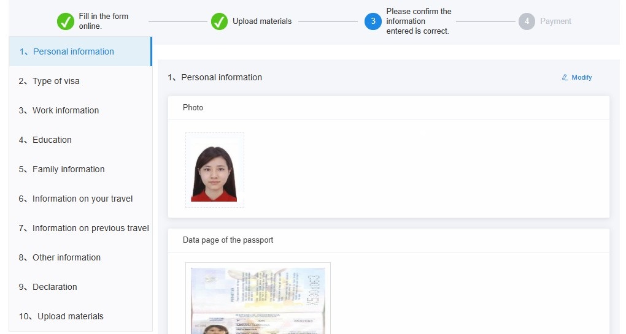The image size is (626, 334).
Task: Open the Declaration section
Action: [x=55, y=287]
